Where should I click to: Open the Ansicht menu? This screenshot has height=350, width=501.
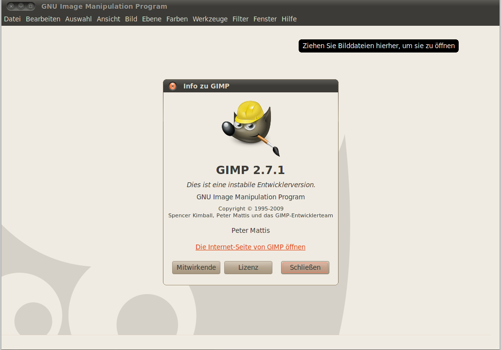(108, 19)
